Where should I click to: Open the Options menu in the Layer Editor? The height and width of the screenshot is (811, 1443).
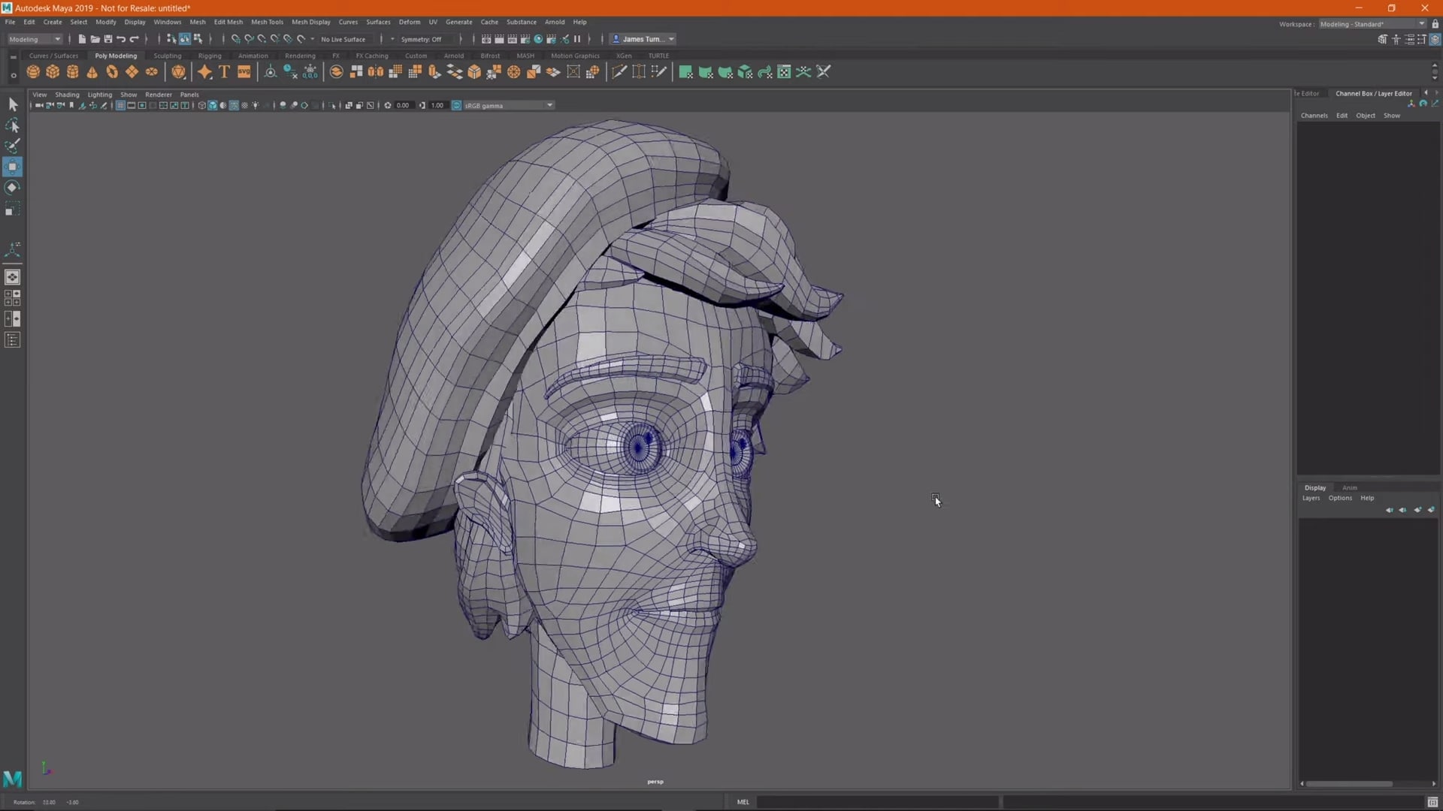coord(1339,498)
